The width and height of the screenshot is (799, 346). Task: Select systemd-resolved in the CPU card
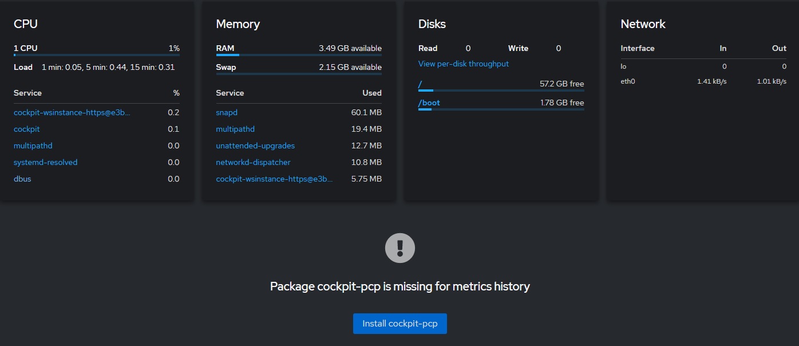(x=45, y=162)
